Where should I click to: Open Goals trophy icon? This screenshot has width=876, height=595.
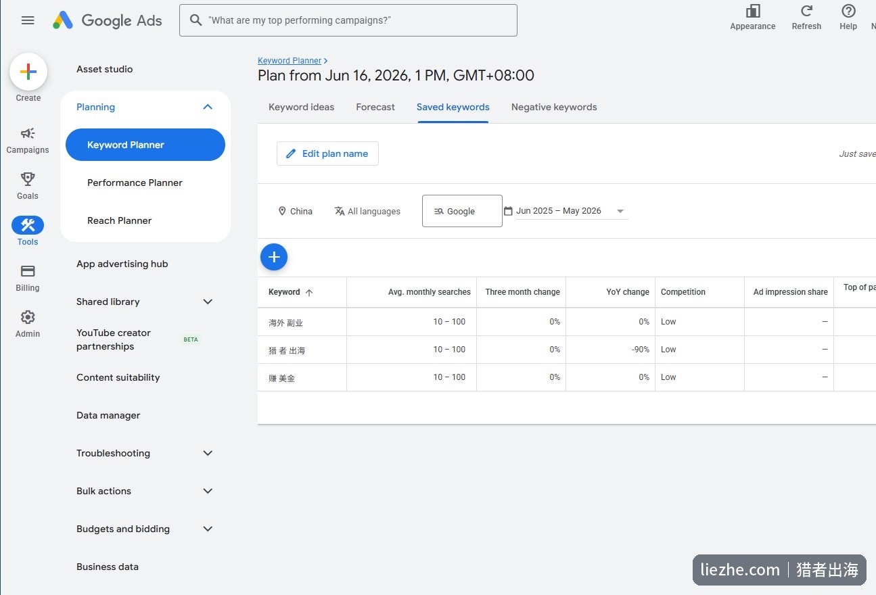click(x=28, y=178)
